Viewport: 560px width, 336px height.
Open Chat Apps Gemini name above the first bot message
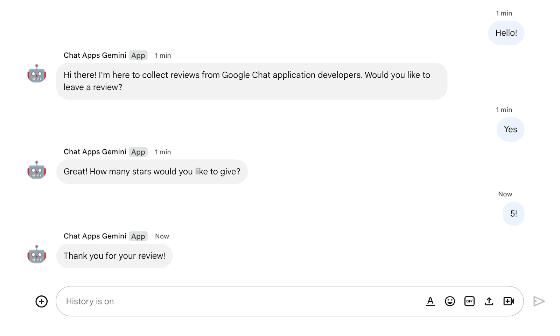(95, 55)
